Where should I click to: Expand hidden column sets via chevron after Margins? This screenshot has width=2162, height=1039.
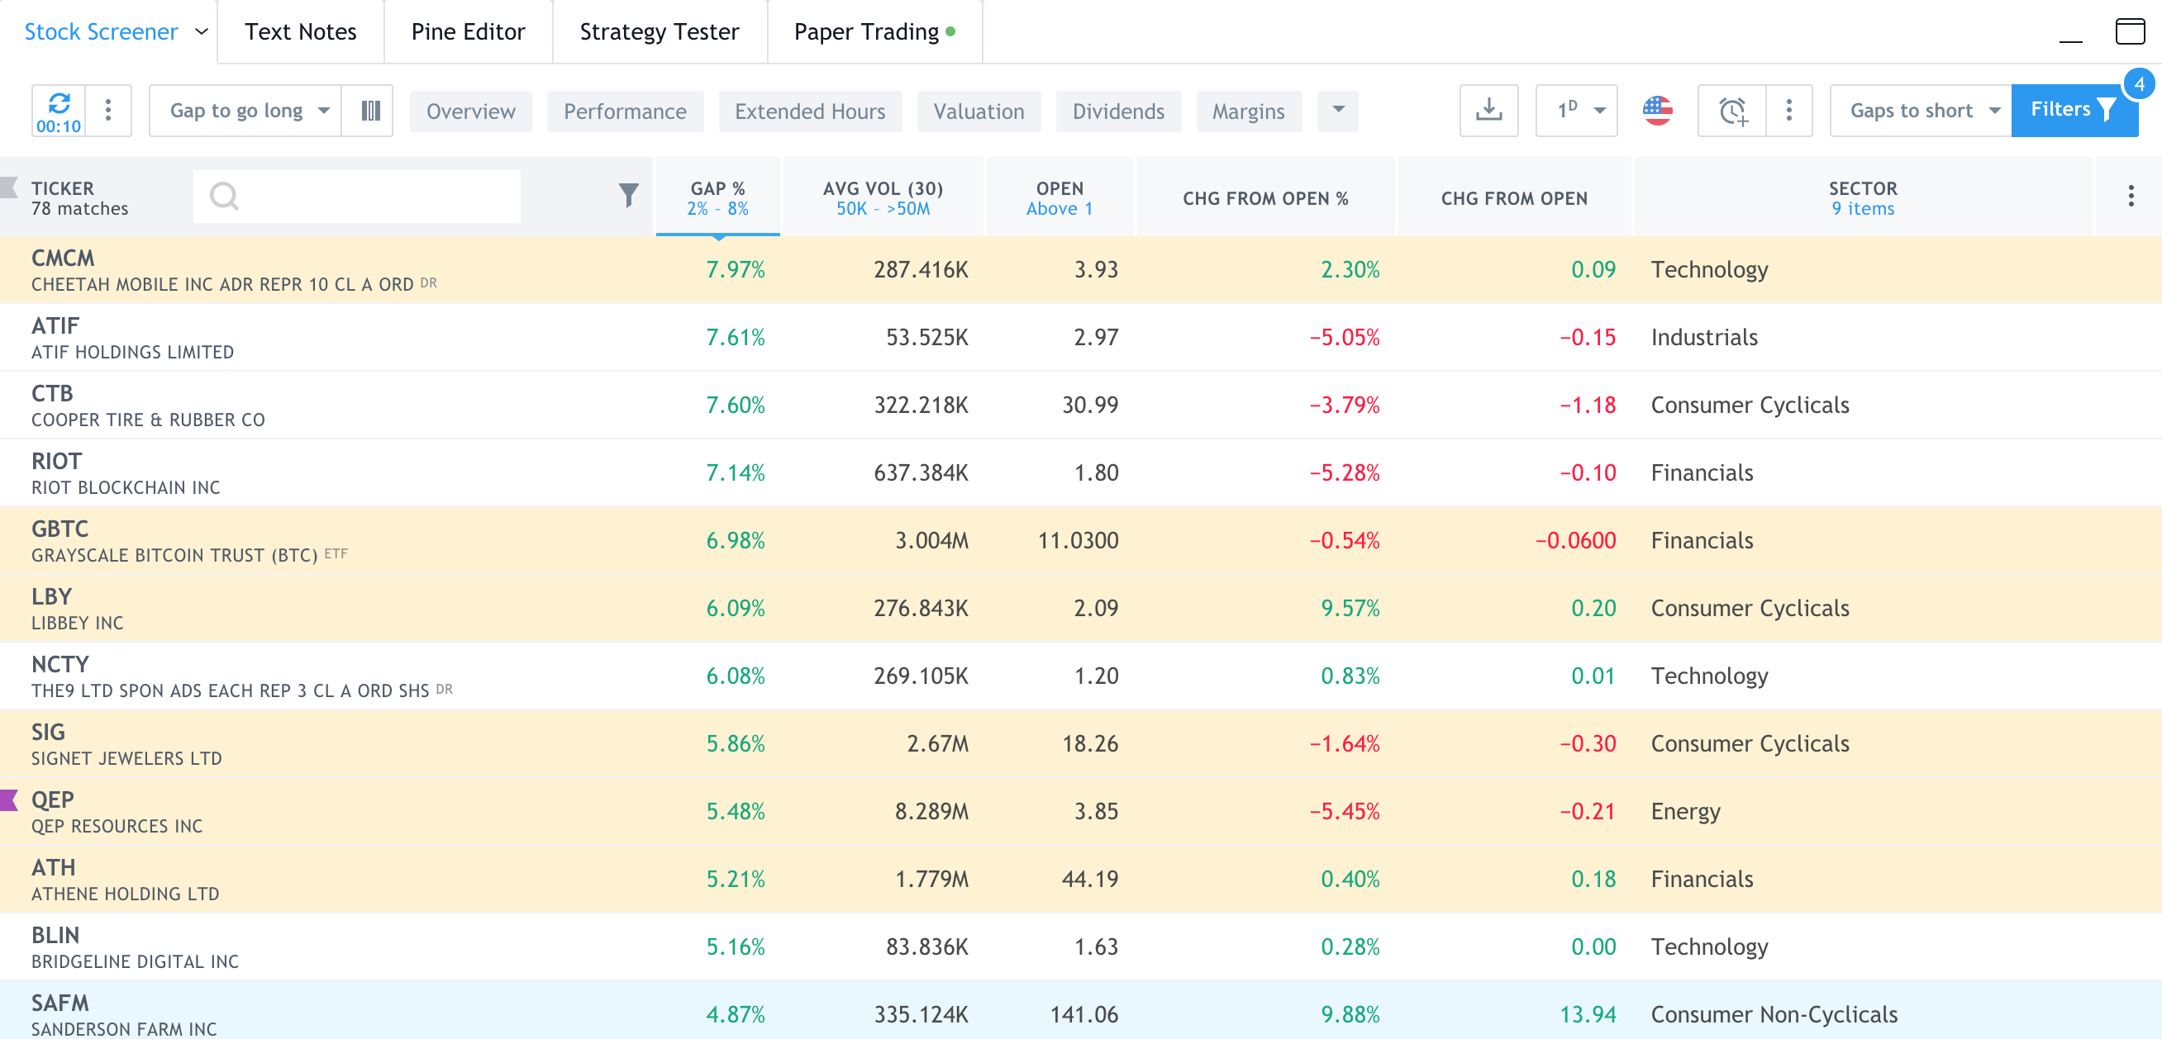(1336, 111)
